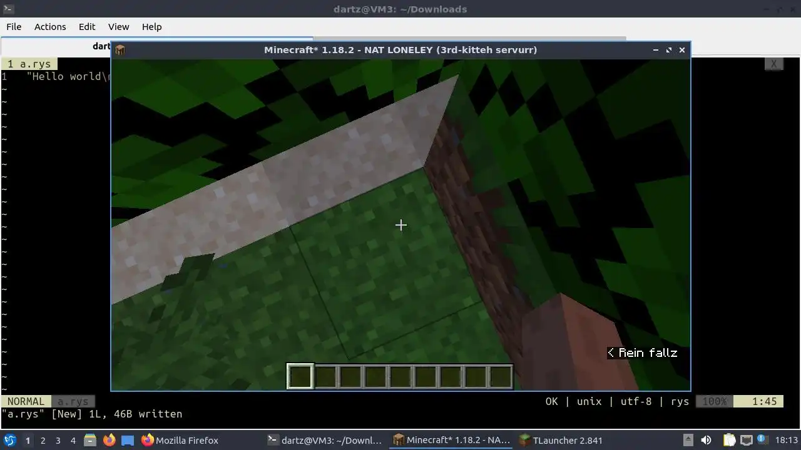This screenshot has height=450, width=801.
Task: Select the last hotbar slot in Minecraft
Action: tap(501, 377)
